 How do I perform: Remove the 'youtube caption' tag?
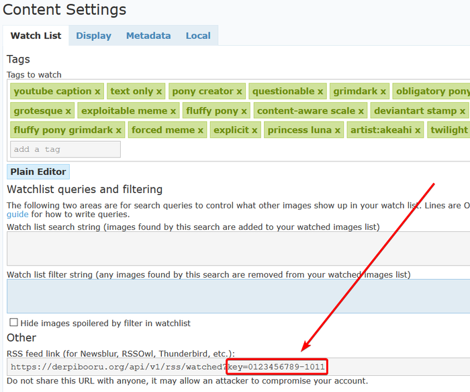[x=97, y=91]
